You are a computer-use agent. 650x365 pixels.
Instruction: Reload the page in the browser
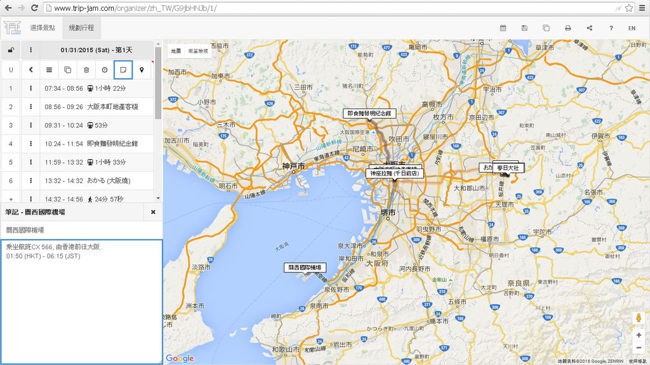(x=35, y=8)
